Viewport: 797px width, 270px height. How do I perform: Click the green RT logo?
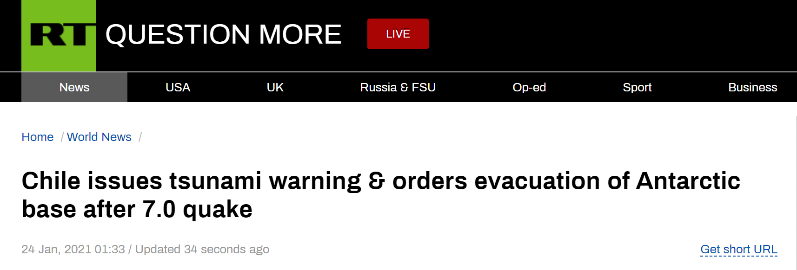point(59,36)
